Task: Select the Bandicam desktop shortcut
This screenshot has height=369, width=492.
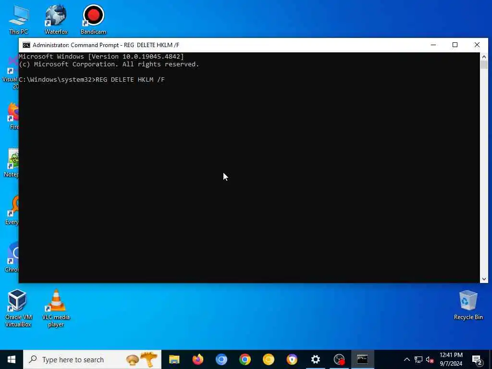Action: click(x=93, y=19)
